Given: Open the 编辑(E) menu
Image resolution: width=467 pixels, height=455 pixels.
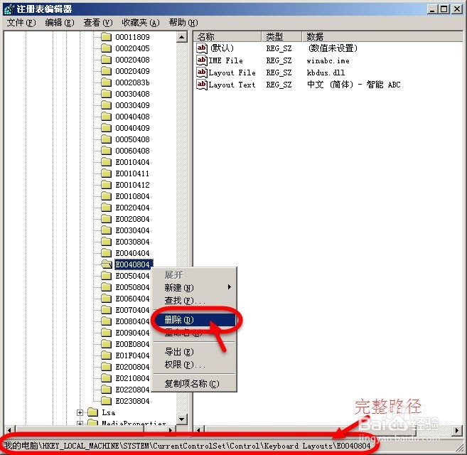Looking at the screenshot, I should pyautogui.click(x=60, y=23).
